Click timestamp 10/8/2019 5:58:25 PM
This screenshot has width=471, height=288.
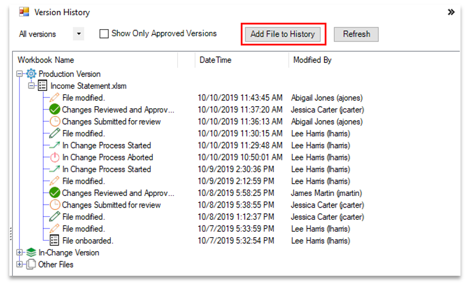coord(236,193)
